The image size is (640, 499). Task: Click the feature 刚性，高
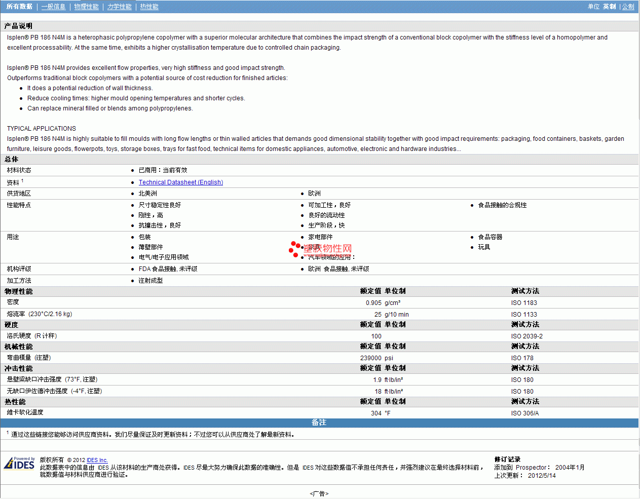coord(150,215)
